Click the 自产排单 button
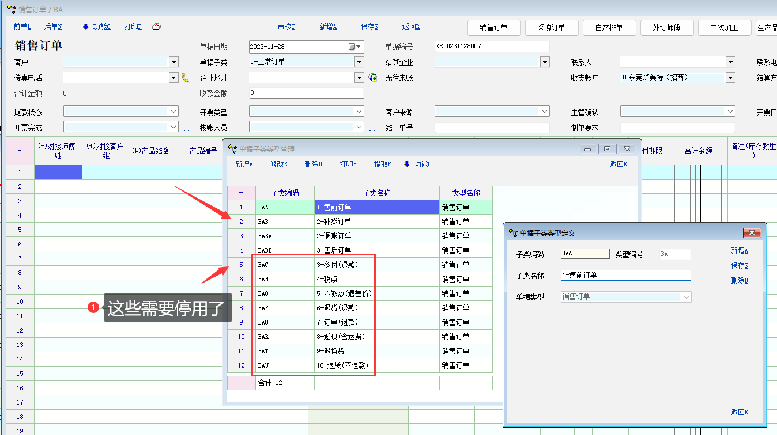The width and height of the screenshot is (777, 435). point(609,28)
